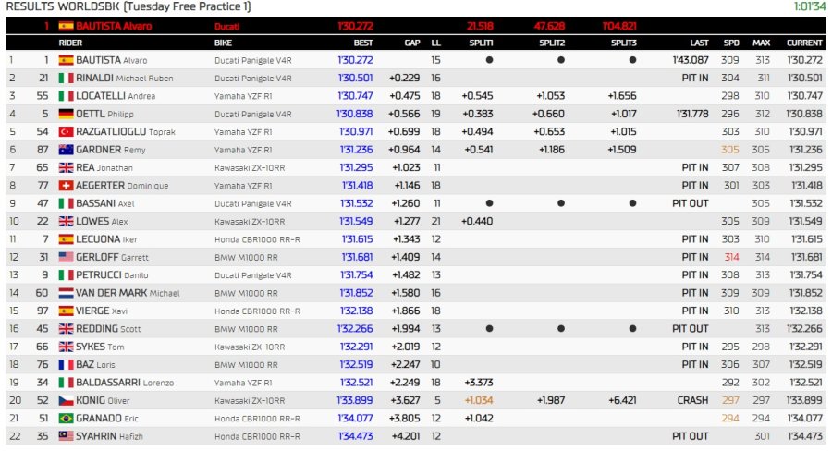Click the LAST column header

coord(699,43)
